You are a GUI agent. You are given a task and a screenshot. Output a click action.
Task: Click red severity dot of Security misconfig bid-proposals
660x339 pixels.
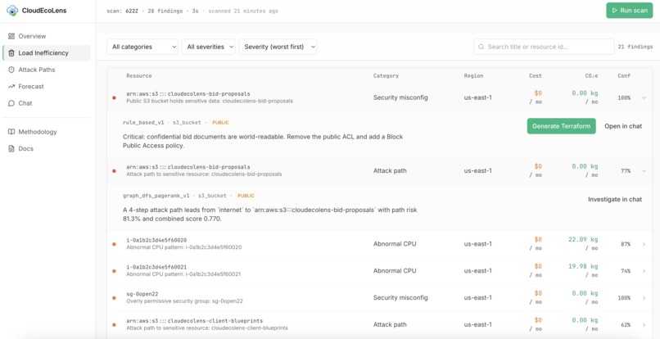[x=114, y=97]
